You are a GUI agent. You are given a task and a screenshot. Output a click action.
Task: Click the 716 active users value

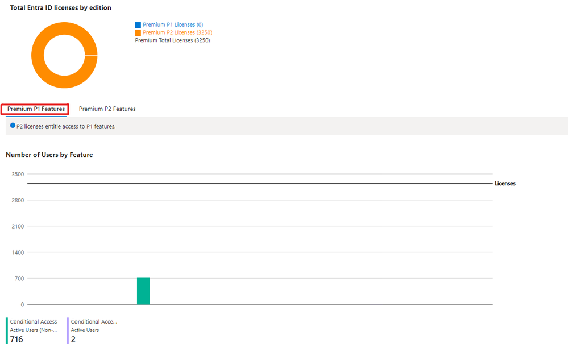[x=16, y=339]
